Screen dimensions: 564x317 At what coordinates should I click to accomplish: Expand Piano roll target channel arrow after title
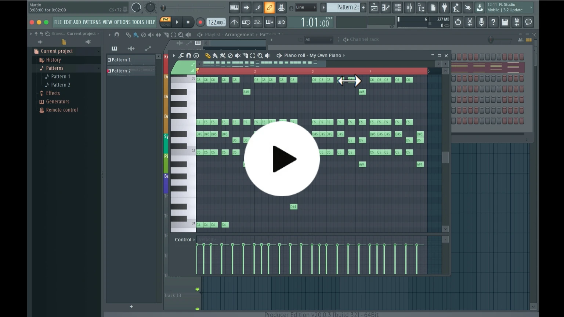pyautogui.click(x=344, y=55)
